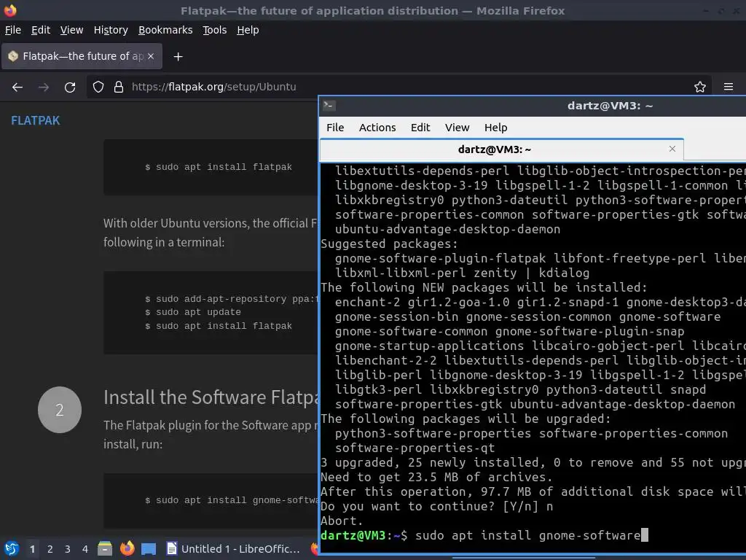Click the terminal prompt command line
746x560 pixels.
484,536
